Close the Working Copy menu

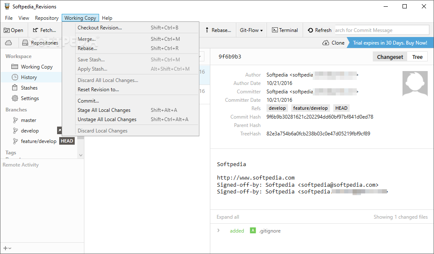80,18
